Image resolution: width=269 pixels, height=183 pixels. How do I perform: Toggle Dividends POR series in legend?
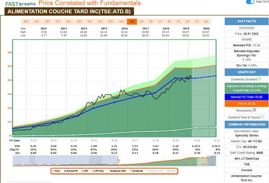pos(117,171)
